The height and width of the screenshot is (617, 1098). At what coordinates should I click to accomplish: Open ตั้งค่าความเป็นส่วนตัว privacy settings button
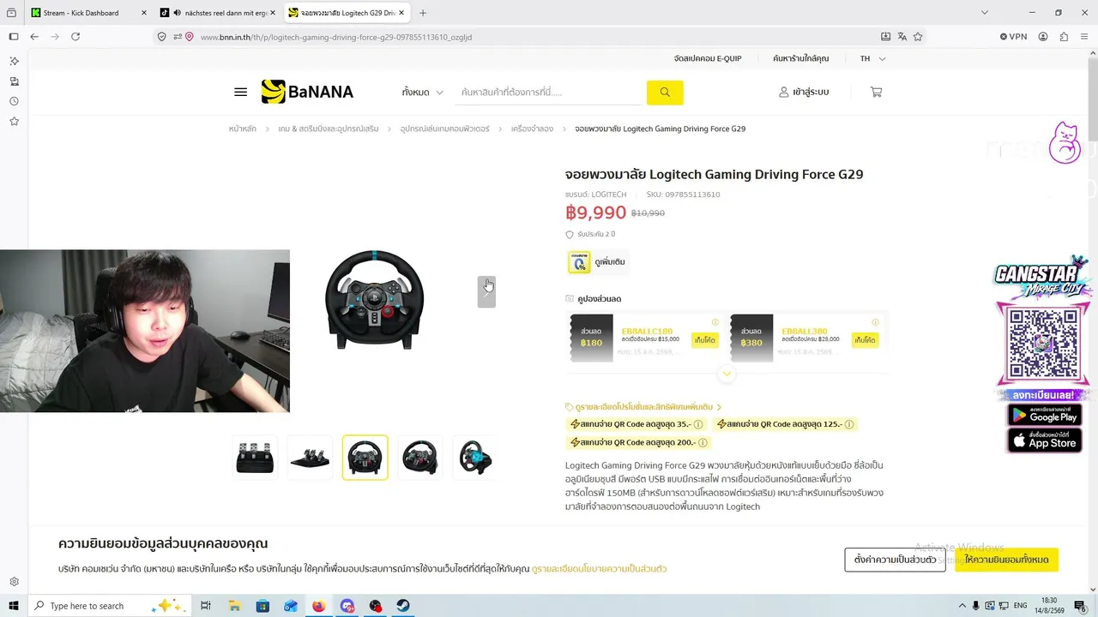click(x=895, y=560)
